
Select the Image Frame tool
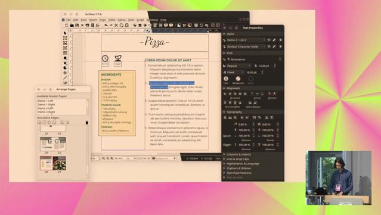point(65,43)
